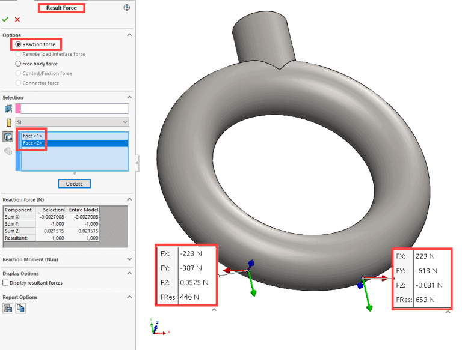The height and width of the screenshot is (350, 462).
Task: Collapse the Report Options section
Action: (x=129, y=296)
